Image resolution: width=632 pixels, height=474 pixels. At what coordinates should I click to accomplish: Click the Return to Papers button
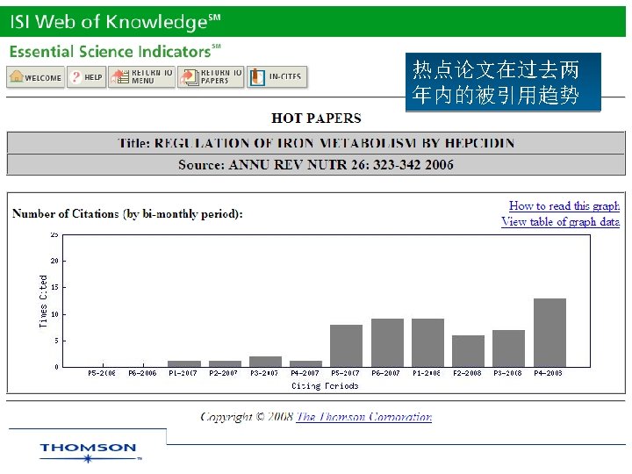point(211,77)
